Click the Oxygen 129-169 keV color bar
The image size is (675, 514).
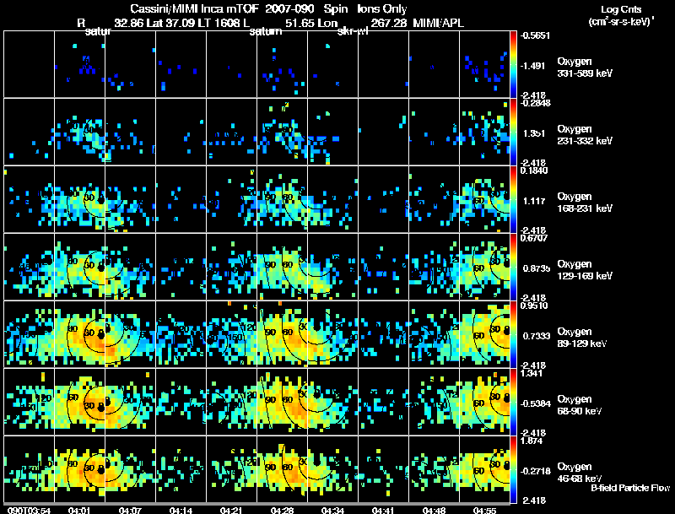pyautogui.click(x=513, y=267)
